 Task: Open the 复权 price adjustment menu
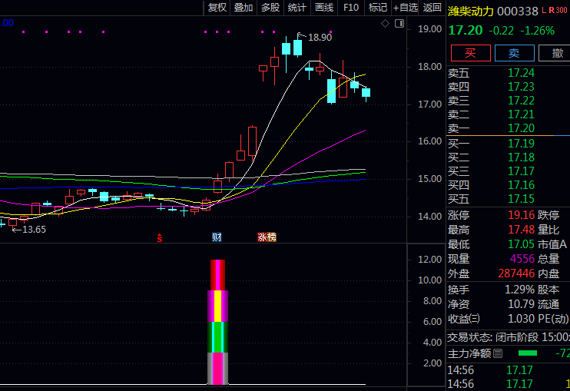217,8
